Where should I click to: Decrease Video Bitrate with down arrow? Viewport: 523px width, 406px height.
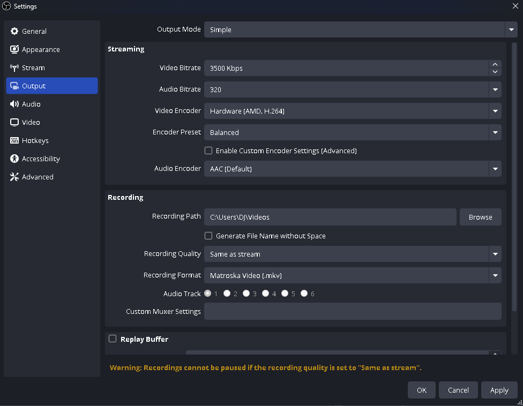pos(495,72)
